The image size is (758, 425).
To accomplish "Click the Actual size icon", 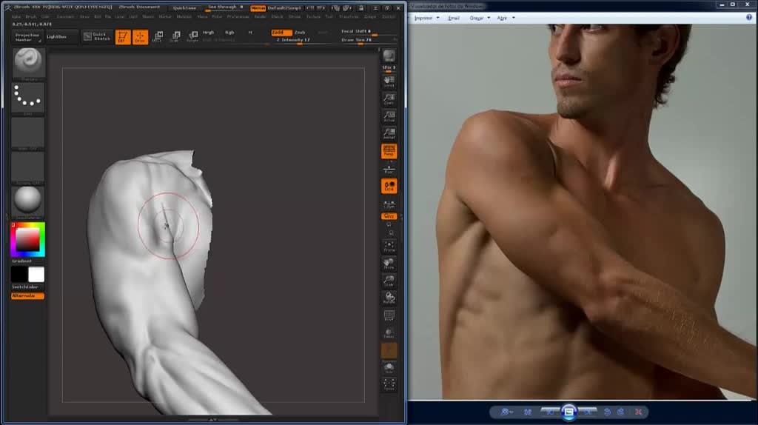I will tap(389, 116).
